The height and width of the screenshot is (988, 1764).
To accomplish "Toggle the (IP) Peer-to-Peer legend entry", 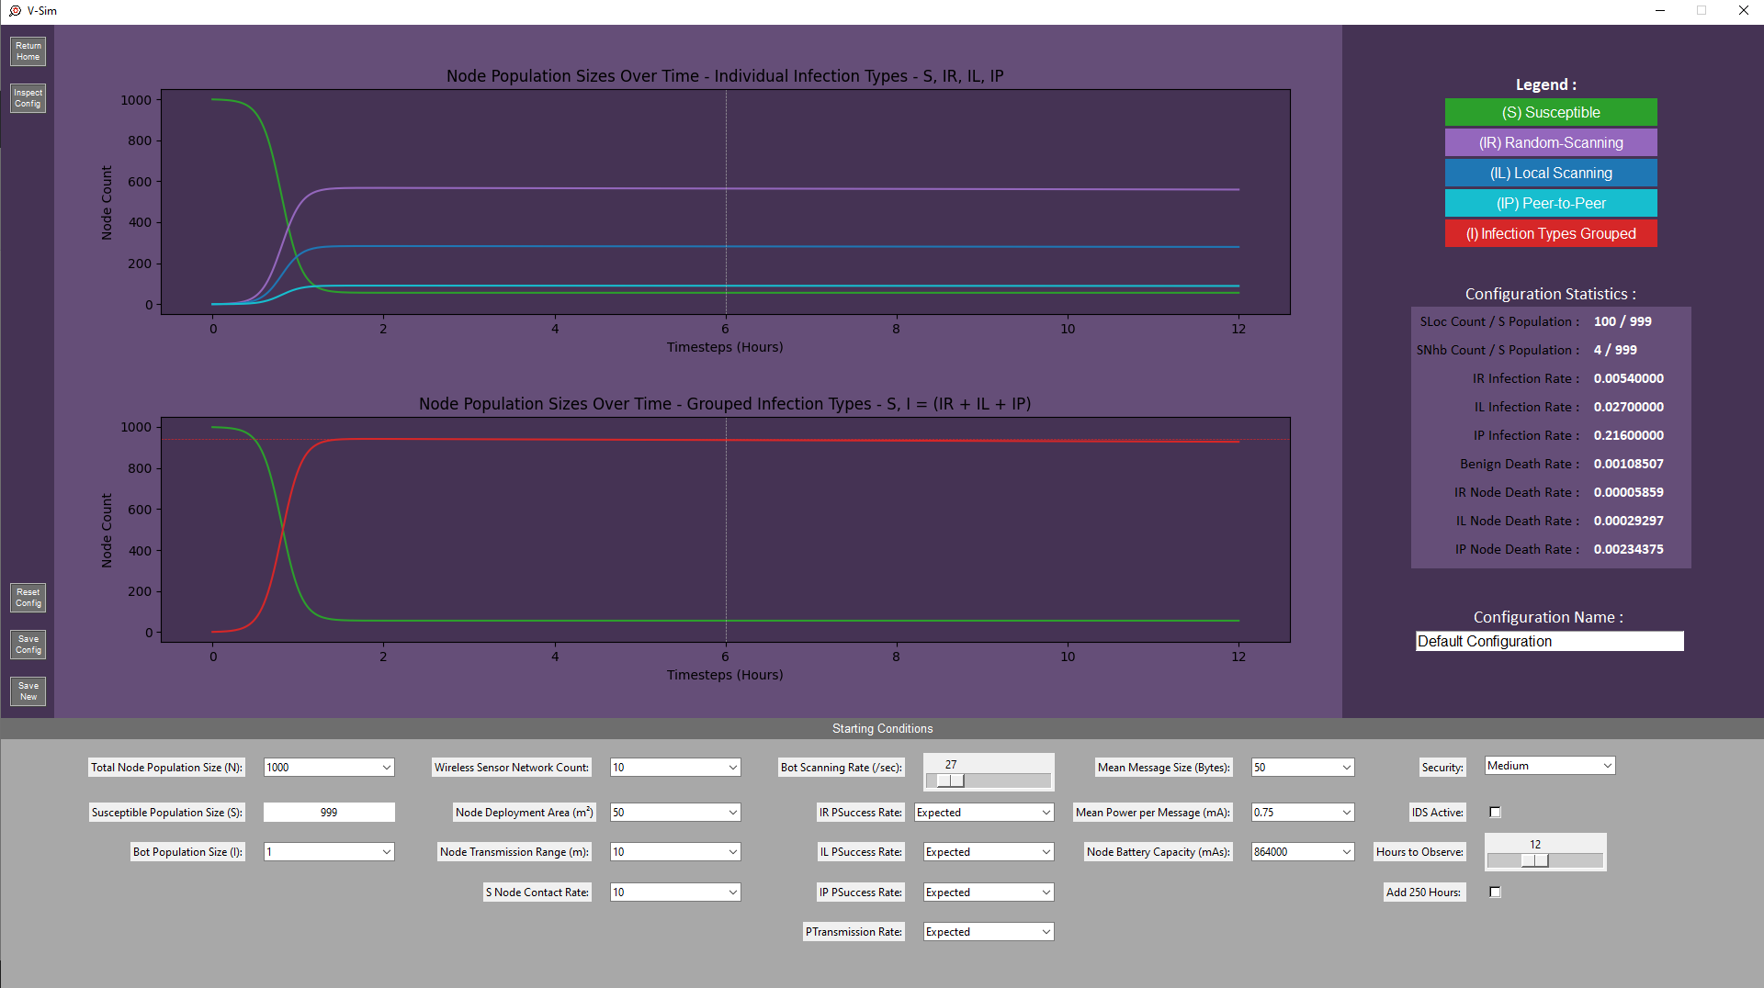I will [1550, 203].
